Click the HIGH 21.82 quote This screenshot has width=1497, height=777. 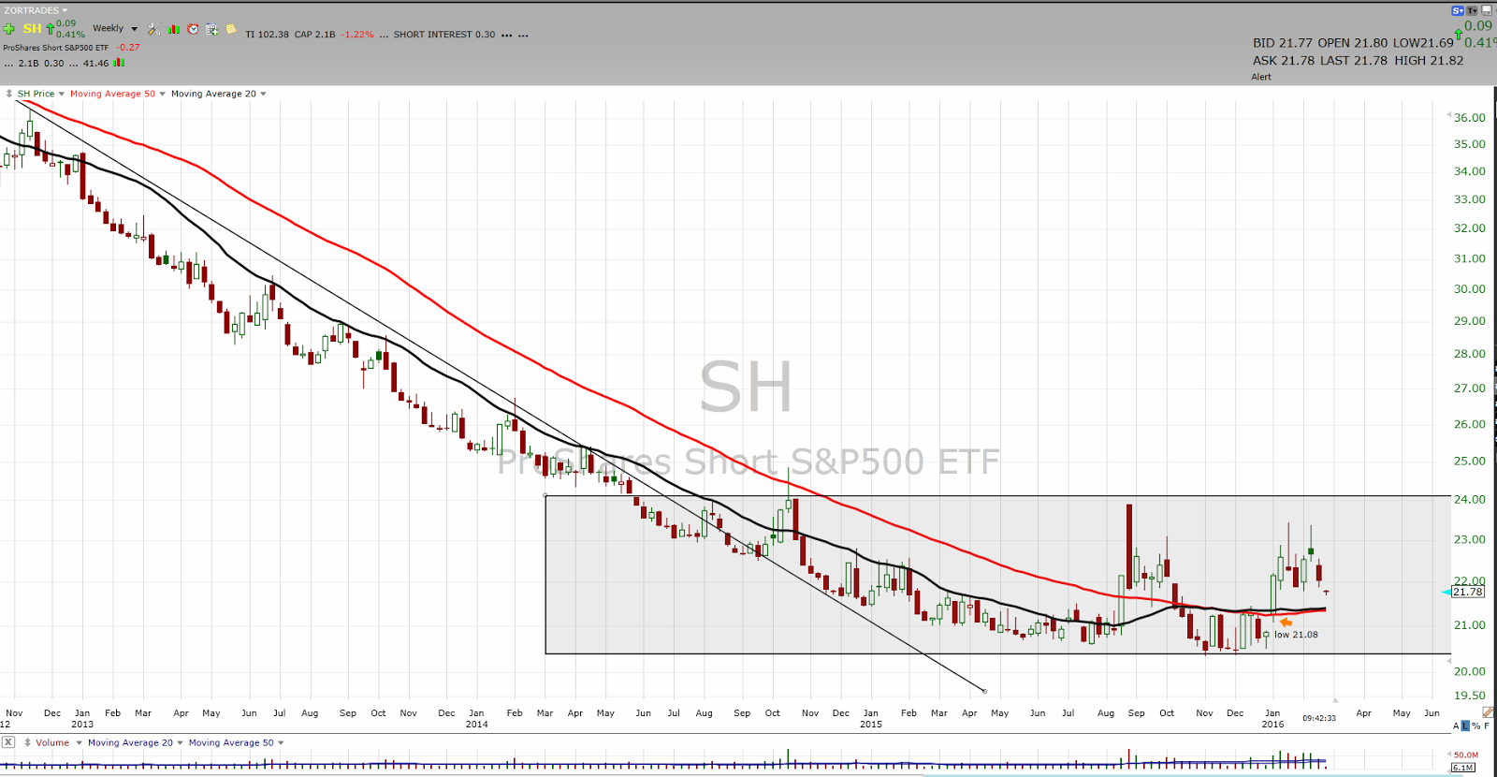1429,61
